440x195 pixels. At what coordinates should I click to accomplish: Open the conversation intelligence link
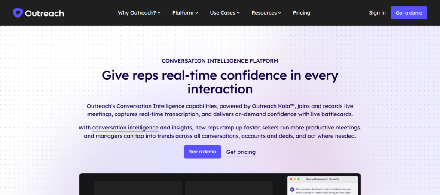(125, 128)
